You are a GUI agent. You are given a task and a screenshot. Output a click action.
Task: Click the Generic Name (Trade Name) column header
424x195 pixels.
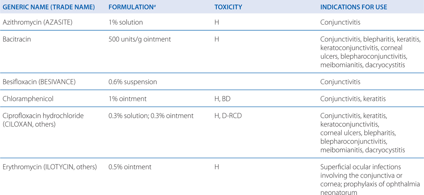49,7
